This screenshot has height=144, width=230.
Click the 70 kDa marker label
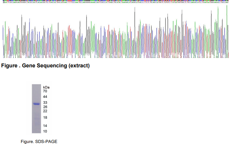point(45,91)
